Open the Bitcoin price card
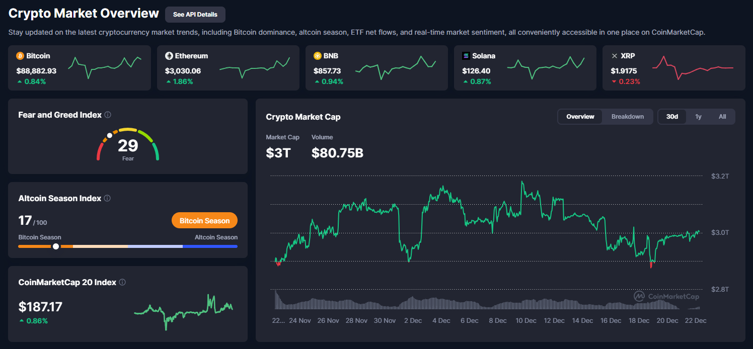Viewport: 753px width, 349px height. tap(80, 68)
